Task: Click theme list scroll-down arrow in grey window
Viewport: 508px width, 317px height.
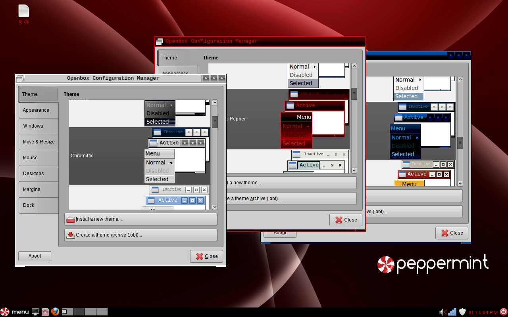Action: tap(215, 207)
